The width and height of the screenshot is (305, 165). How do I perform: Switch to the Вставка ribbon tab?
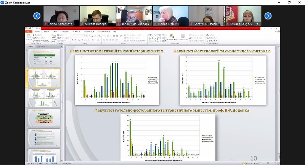tap(47, 32)
